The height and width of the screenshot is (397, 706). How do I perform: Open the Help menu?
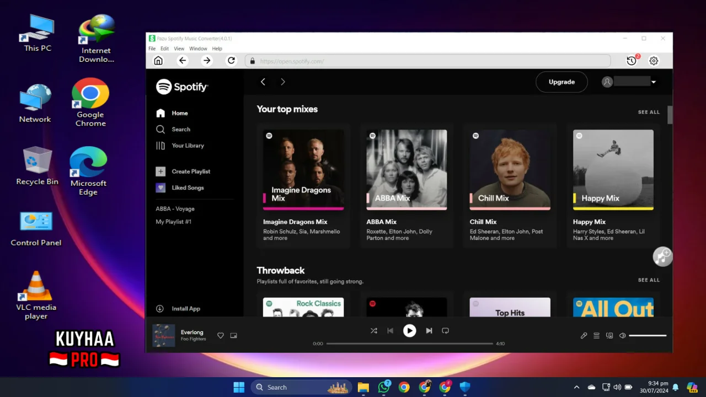(217, 49)
